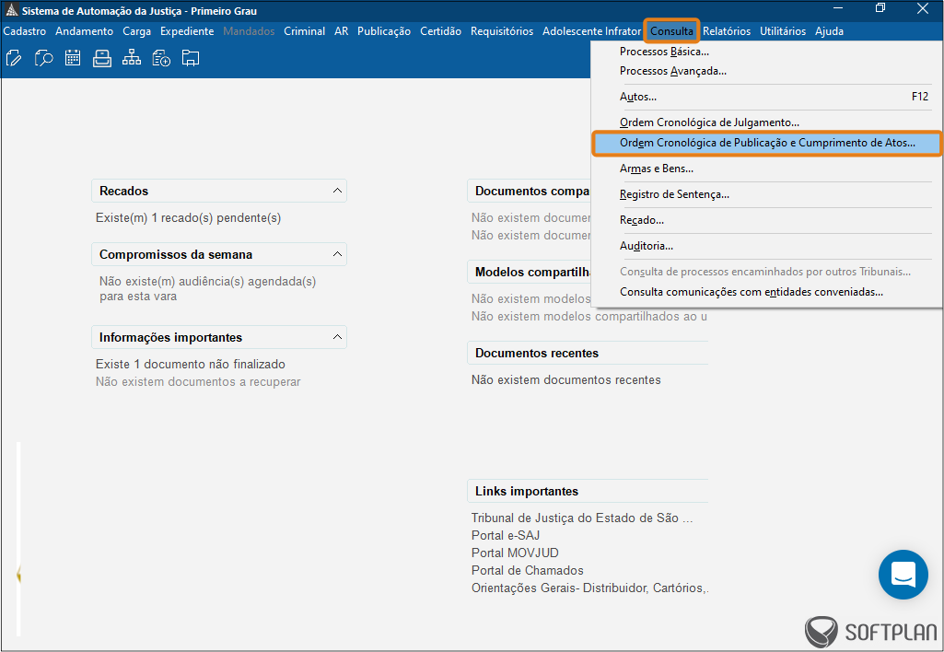The width and height of the screenshot is (944, 652).
Task: Click the application logo in title bar
Action: [x=11, y=10]
